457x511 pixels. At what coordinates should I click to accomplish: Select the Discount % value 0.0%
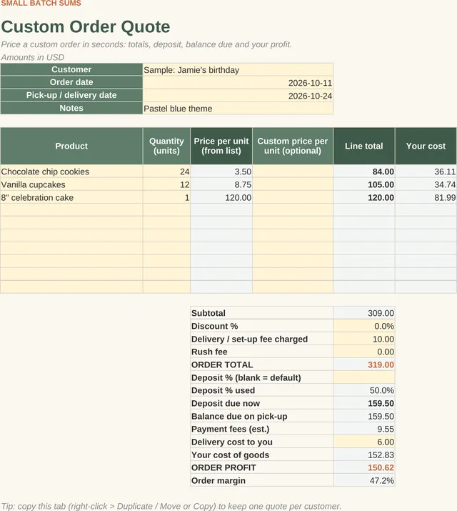[x=364, y=326]
